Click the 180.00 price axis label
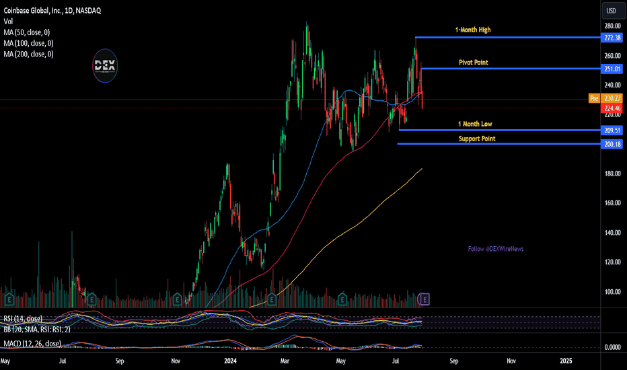The height and width of the screenshot is (370, 627). (612, 174)
